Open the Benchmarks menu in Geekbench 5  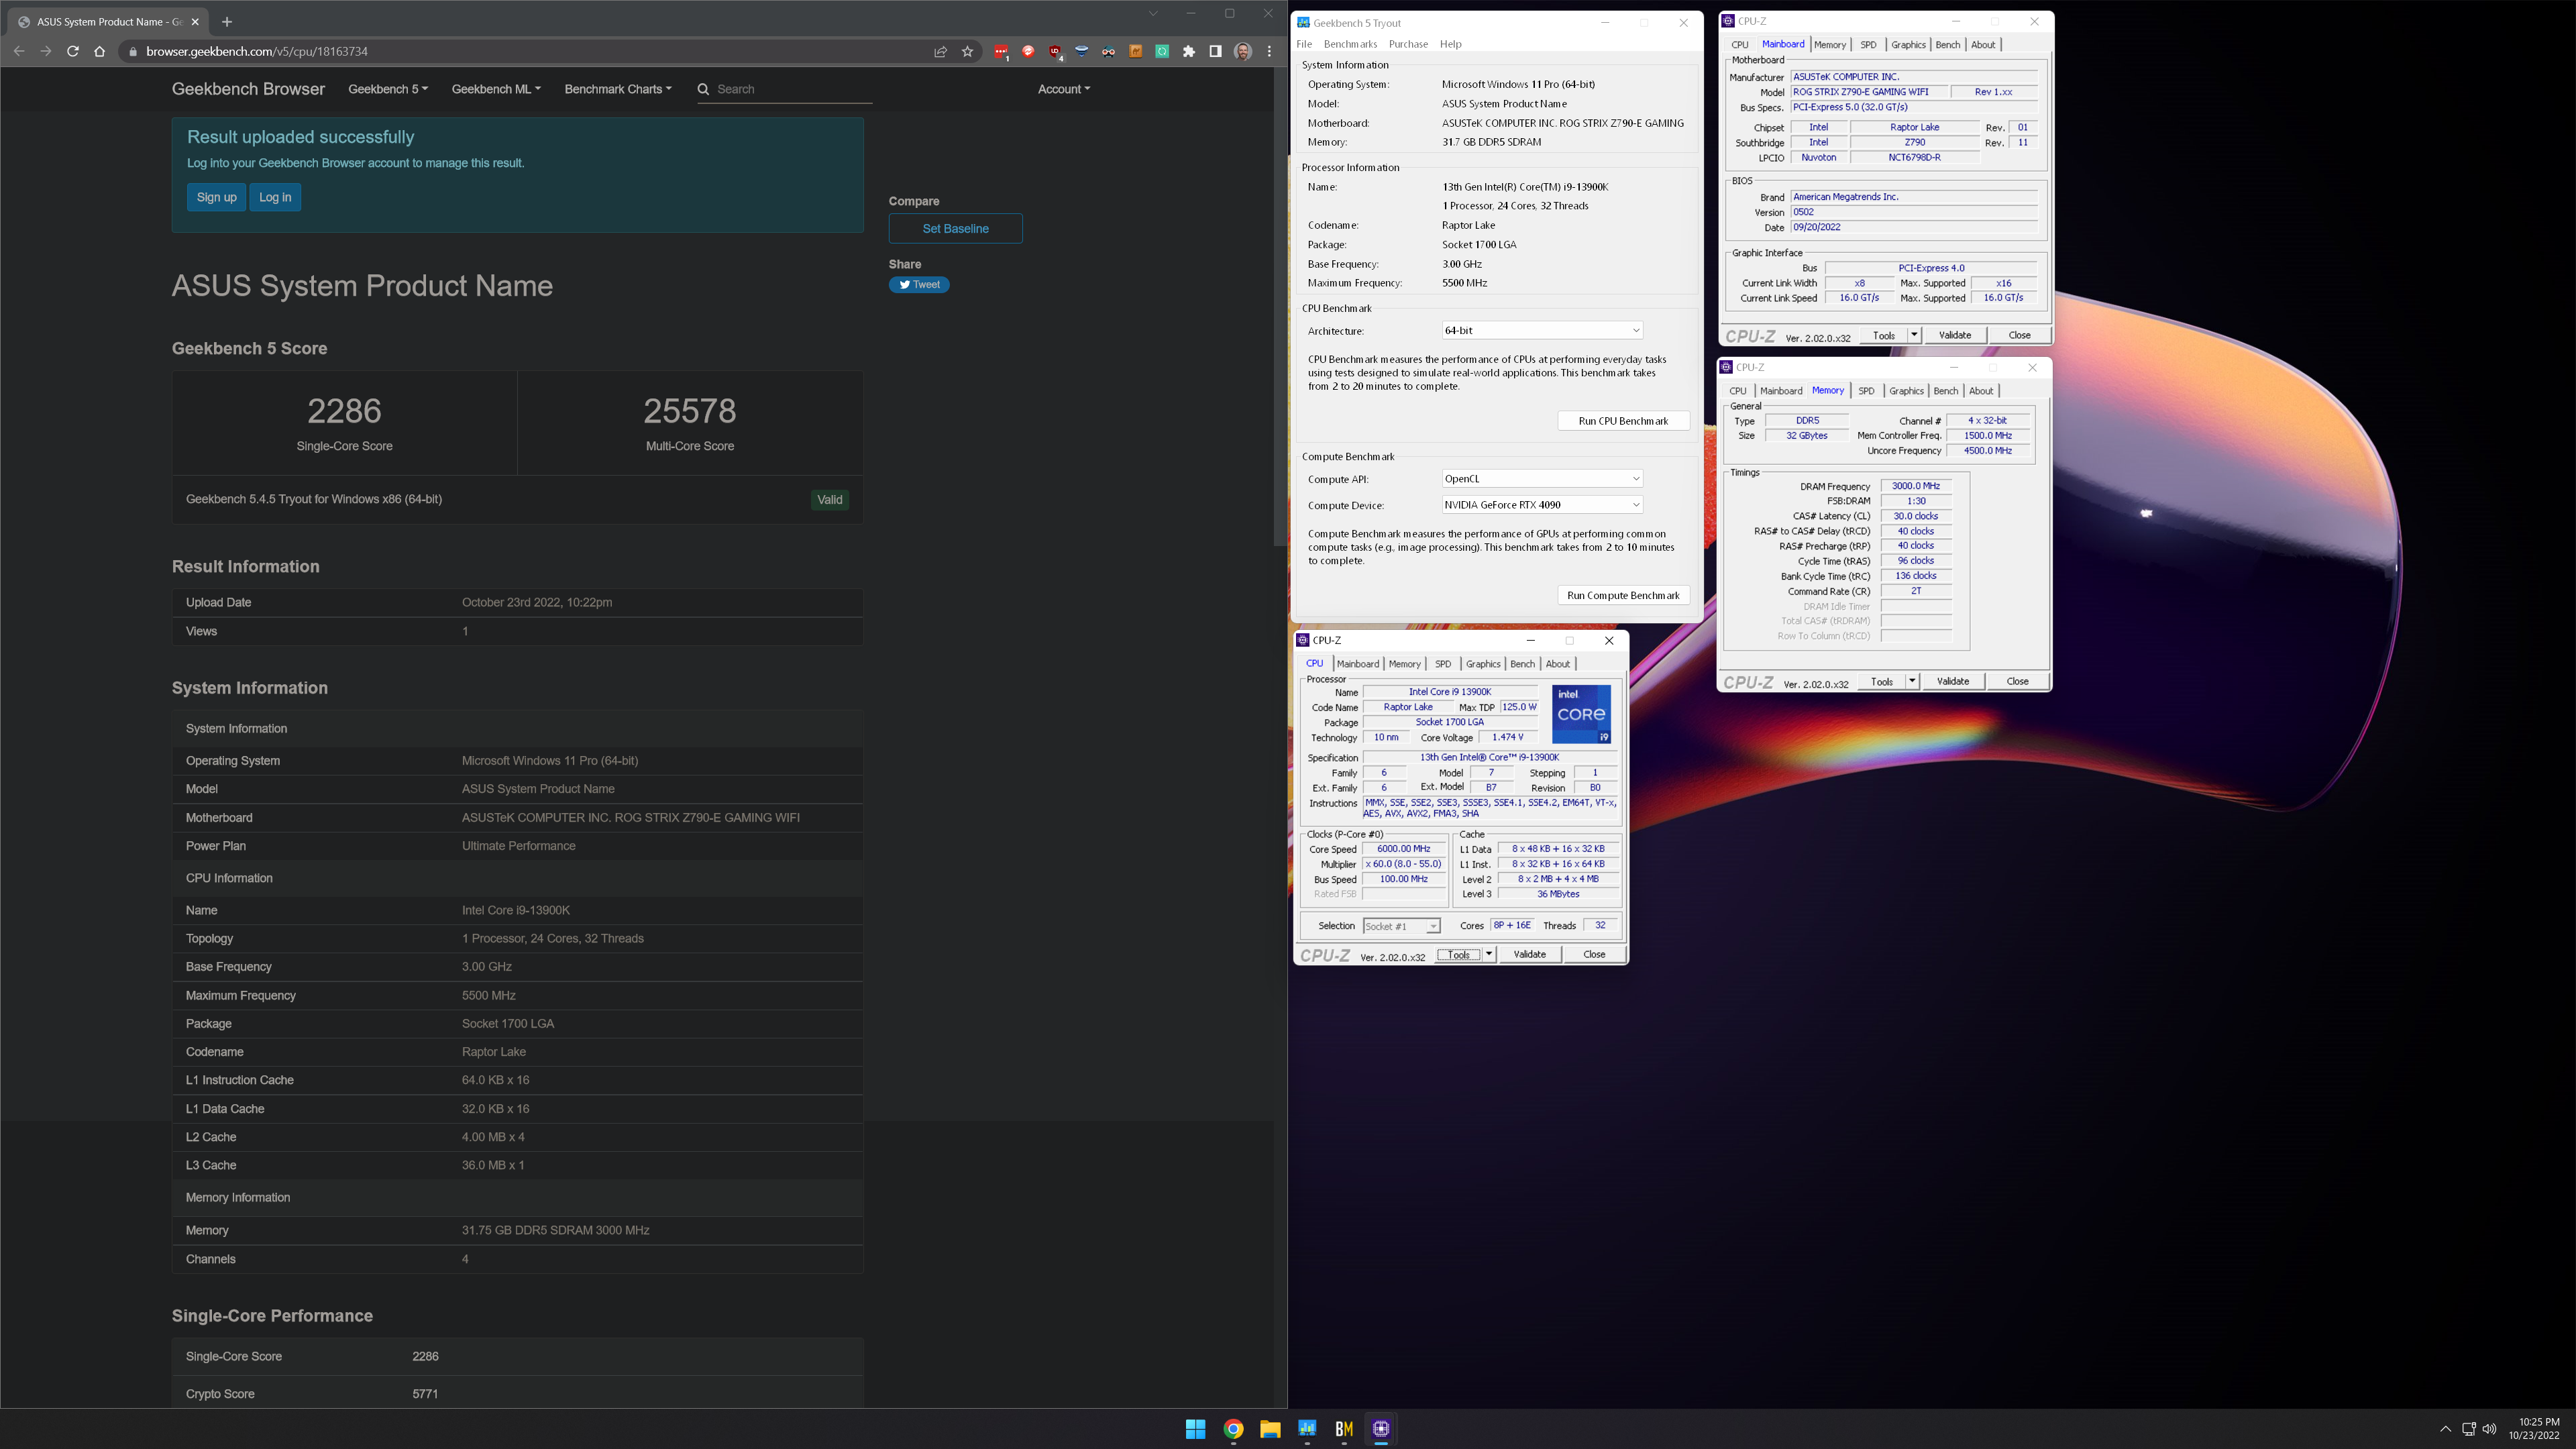(x=1350, y=44)
